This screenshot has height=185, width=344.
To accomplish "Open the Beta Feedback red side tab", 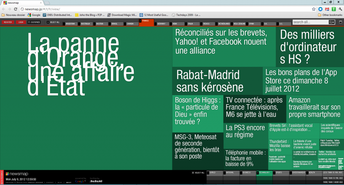I will coord(2,177).
